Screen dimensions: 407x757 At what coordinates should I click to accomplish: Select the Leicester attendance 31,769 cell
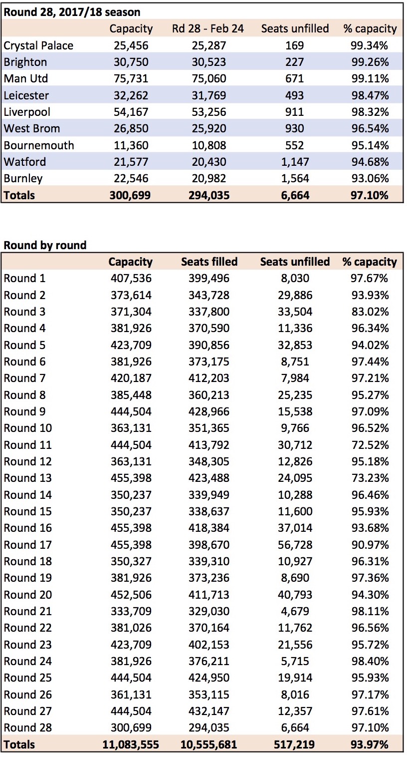coord(209,95)
